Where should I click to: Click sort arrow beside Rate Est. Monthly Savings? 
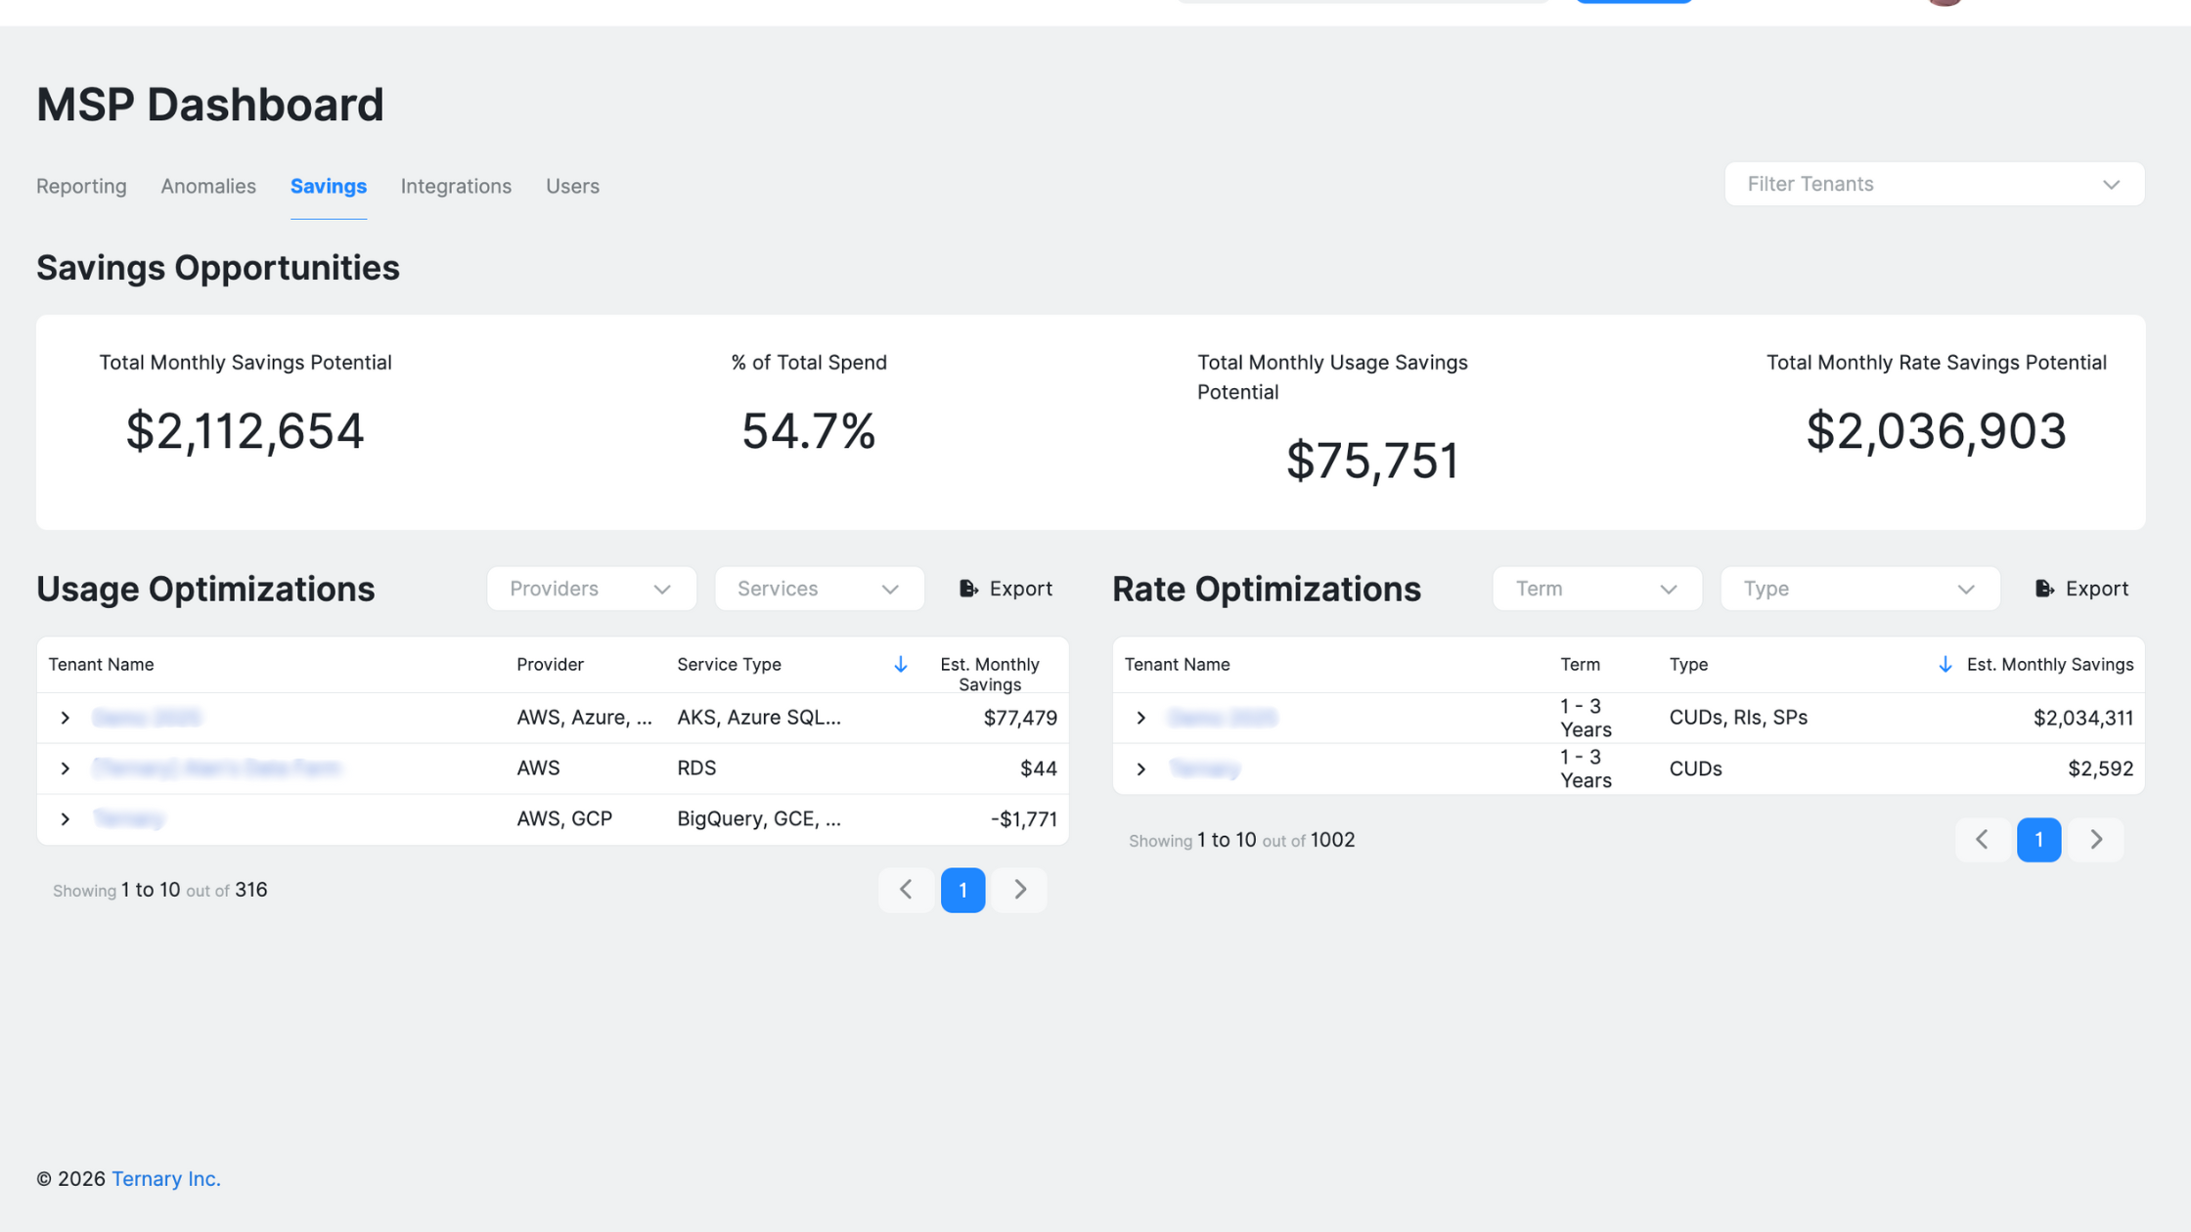1945,665
